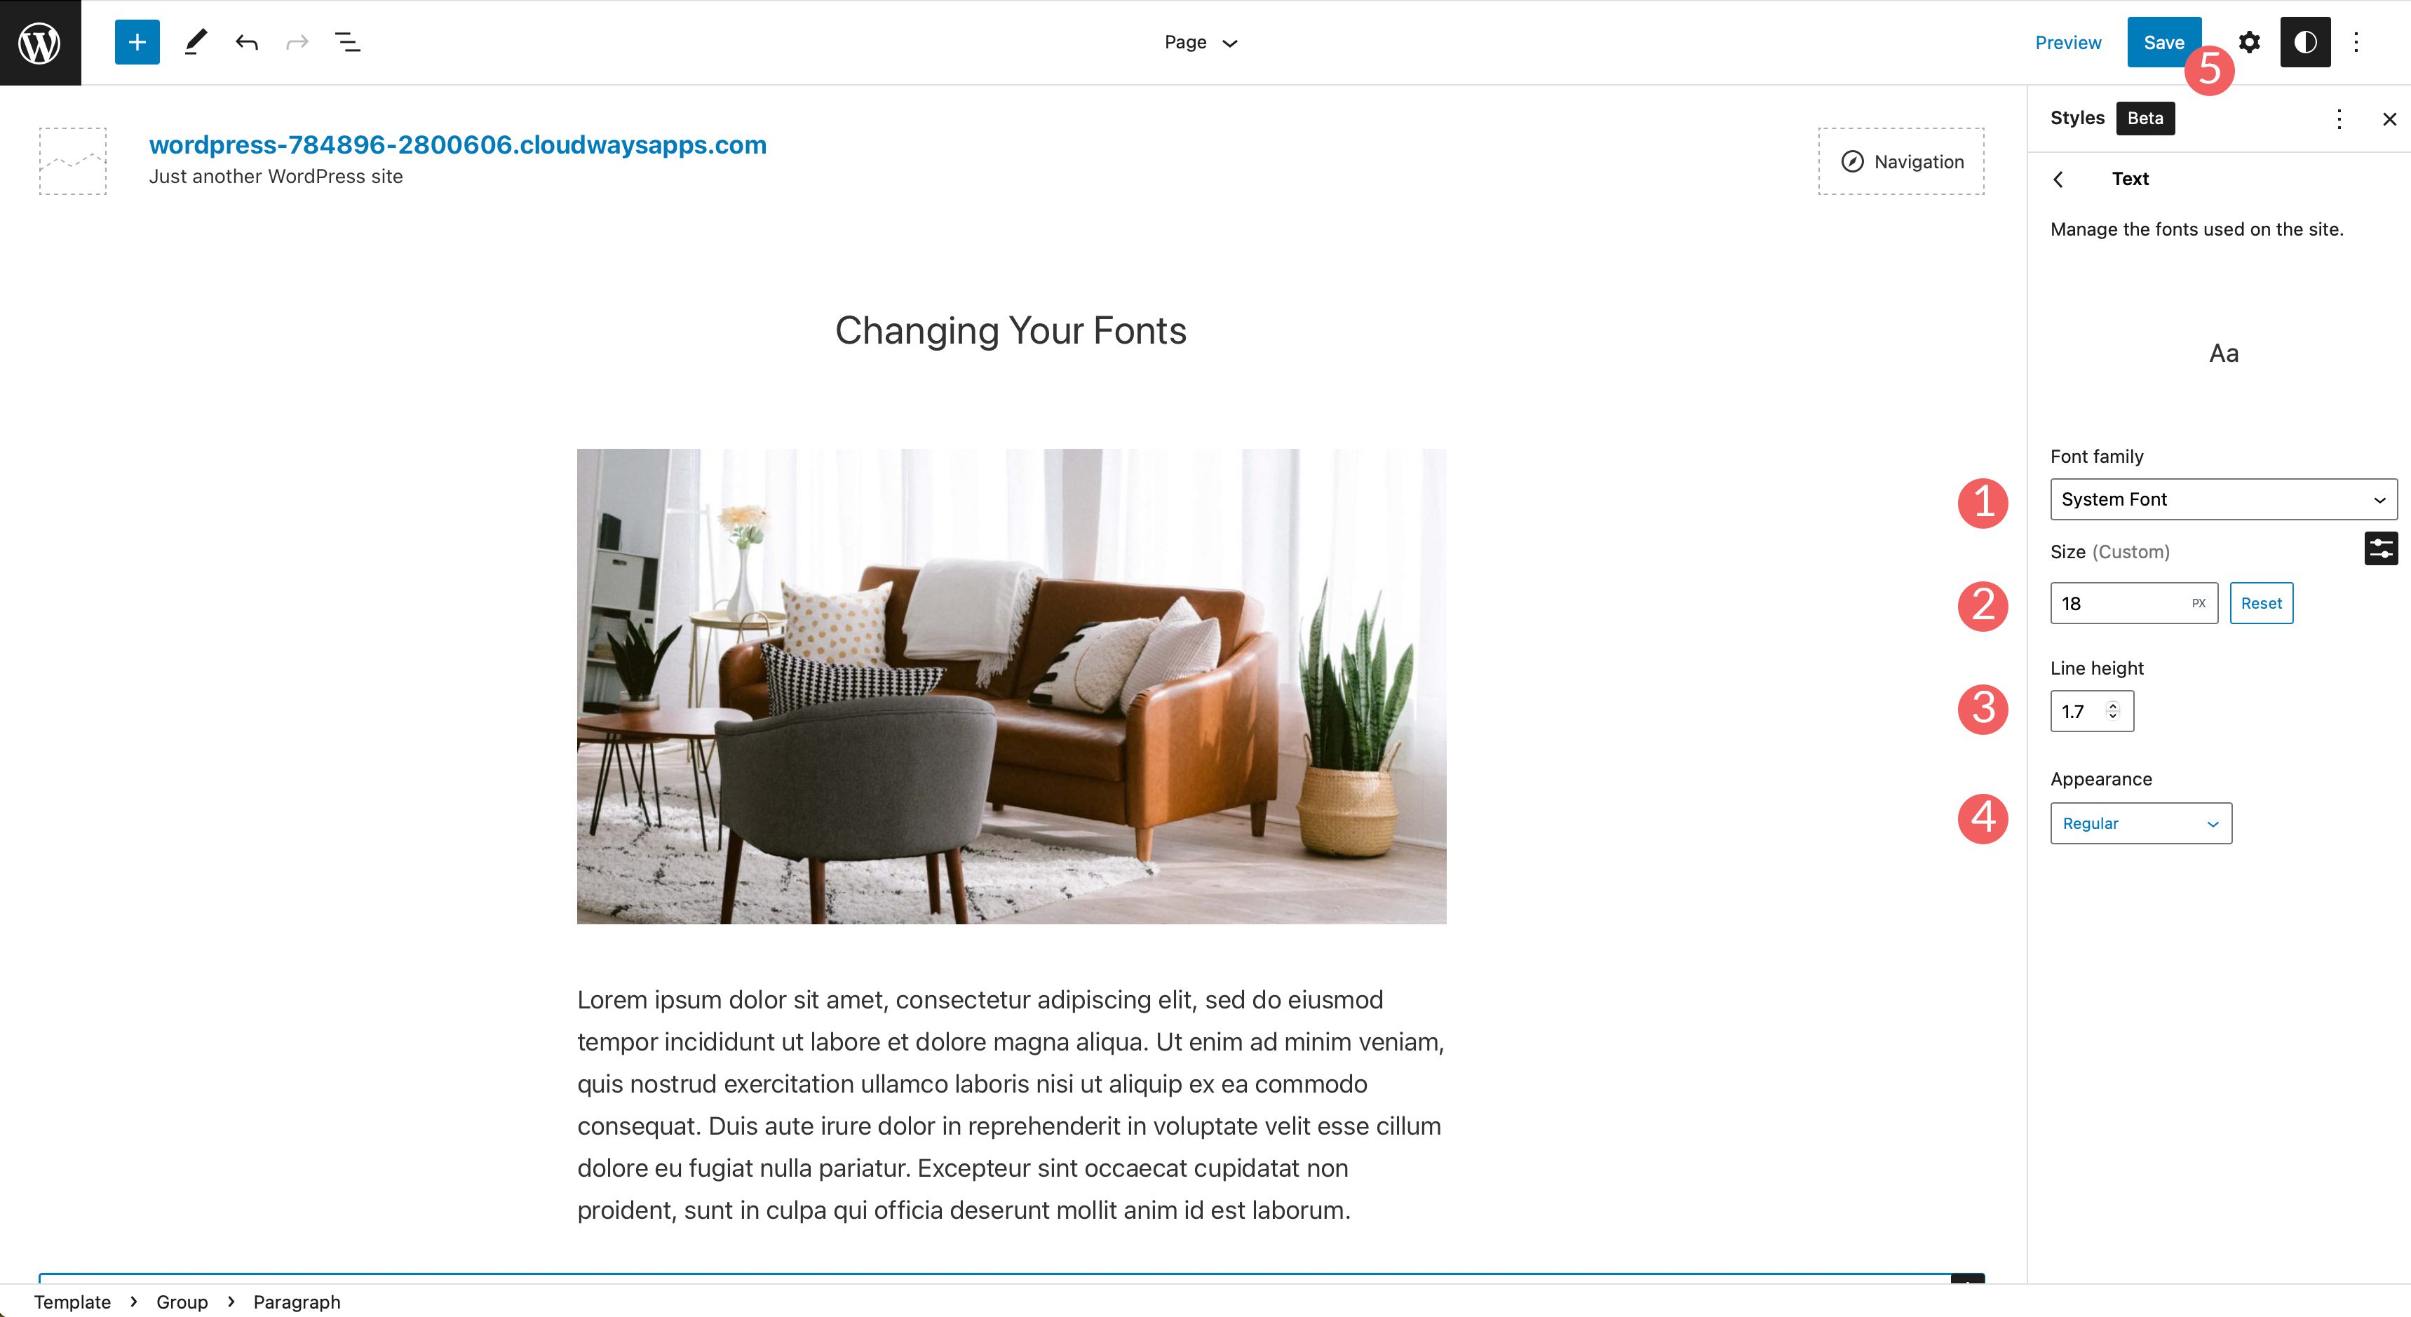Toggle the dark mode half-circle icon
Image resolution: width=2411 pixels, height=1317 pixels.
pyautogui.click(x=2304, y=42)
